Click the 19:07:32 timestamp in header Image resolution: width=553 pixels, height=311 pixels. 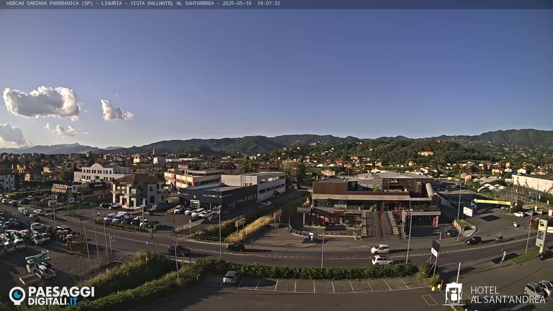click(x=269, y=3)
